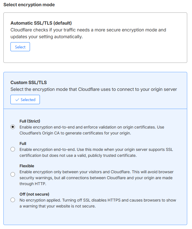
Task: Click the checkmark icon in Selected button
Action: click(x=17, y=100)
